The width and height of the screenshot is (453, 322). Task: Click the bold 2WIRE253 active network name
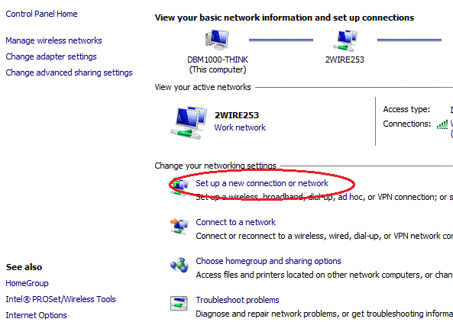click(237, 115)
